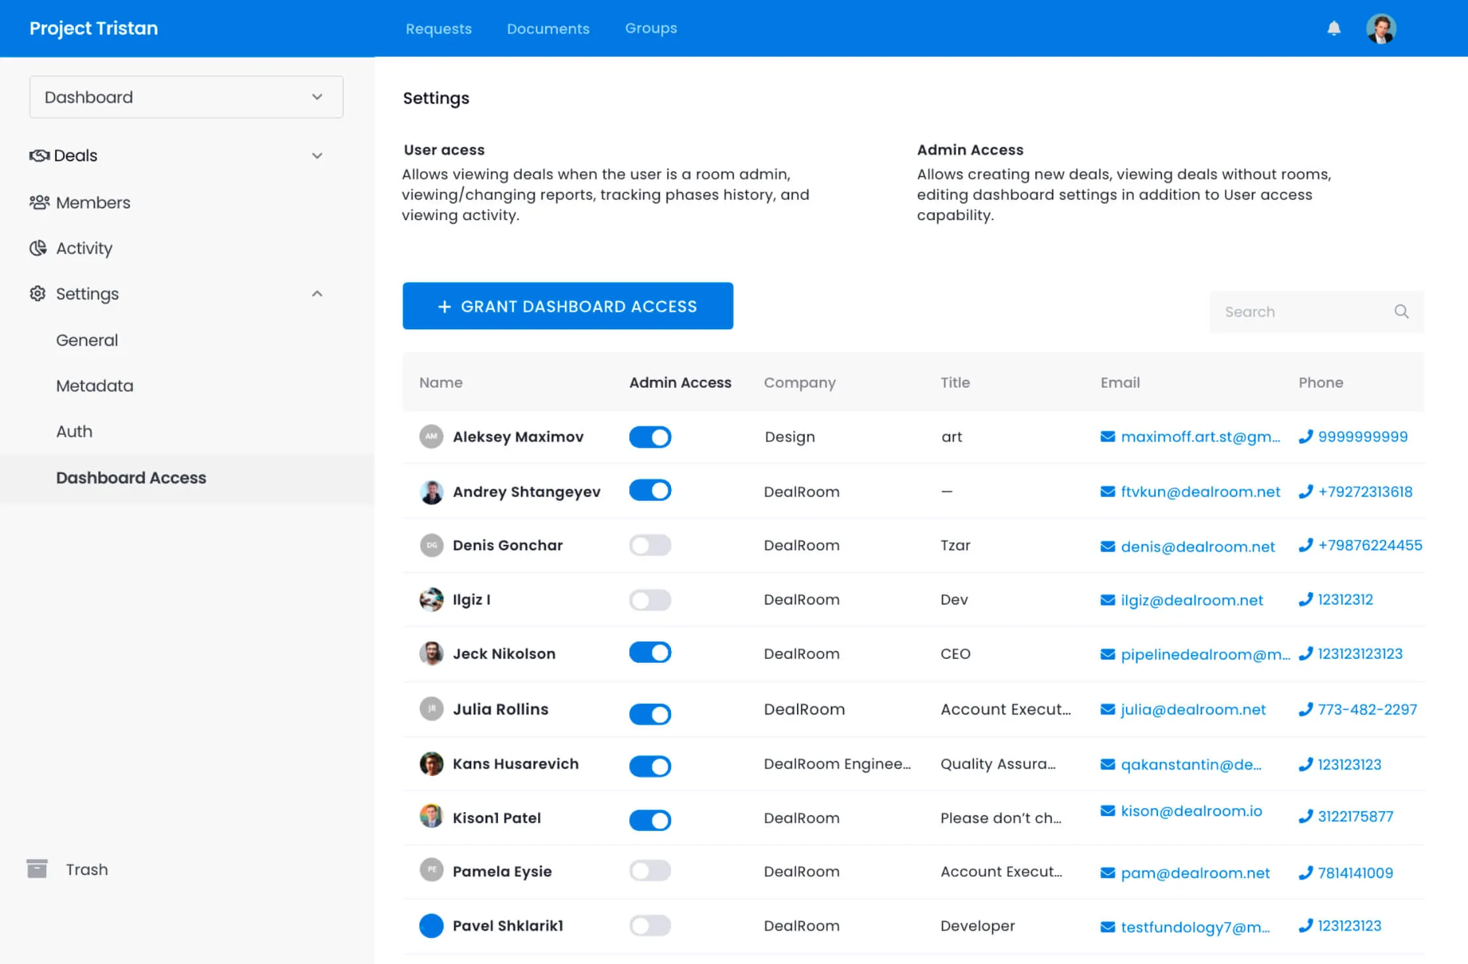Viewport: 1468px width, 964px height.
Task: Collapse the Settings section chevron
Action: coord(317,294)
